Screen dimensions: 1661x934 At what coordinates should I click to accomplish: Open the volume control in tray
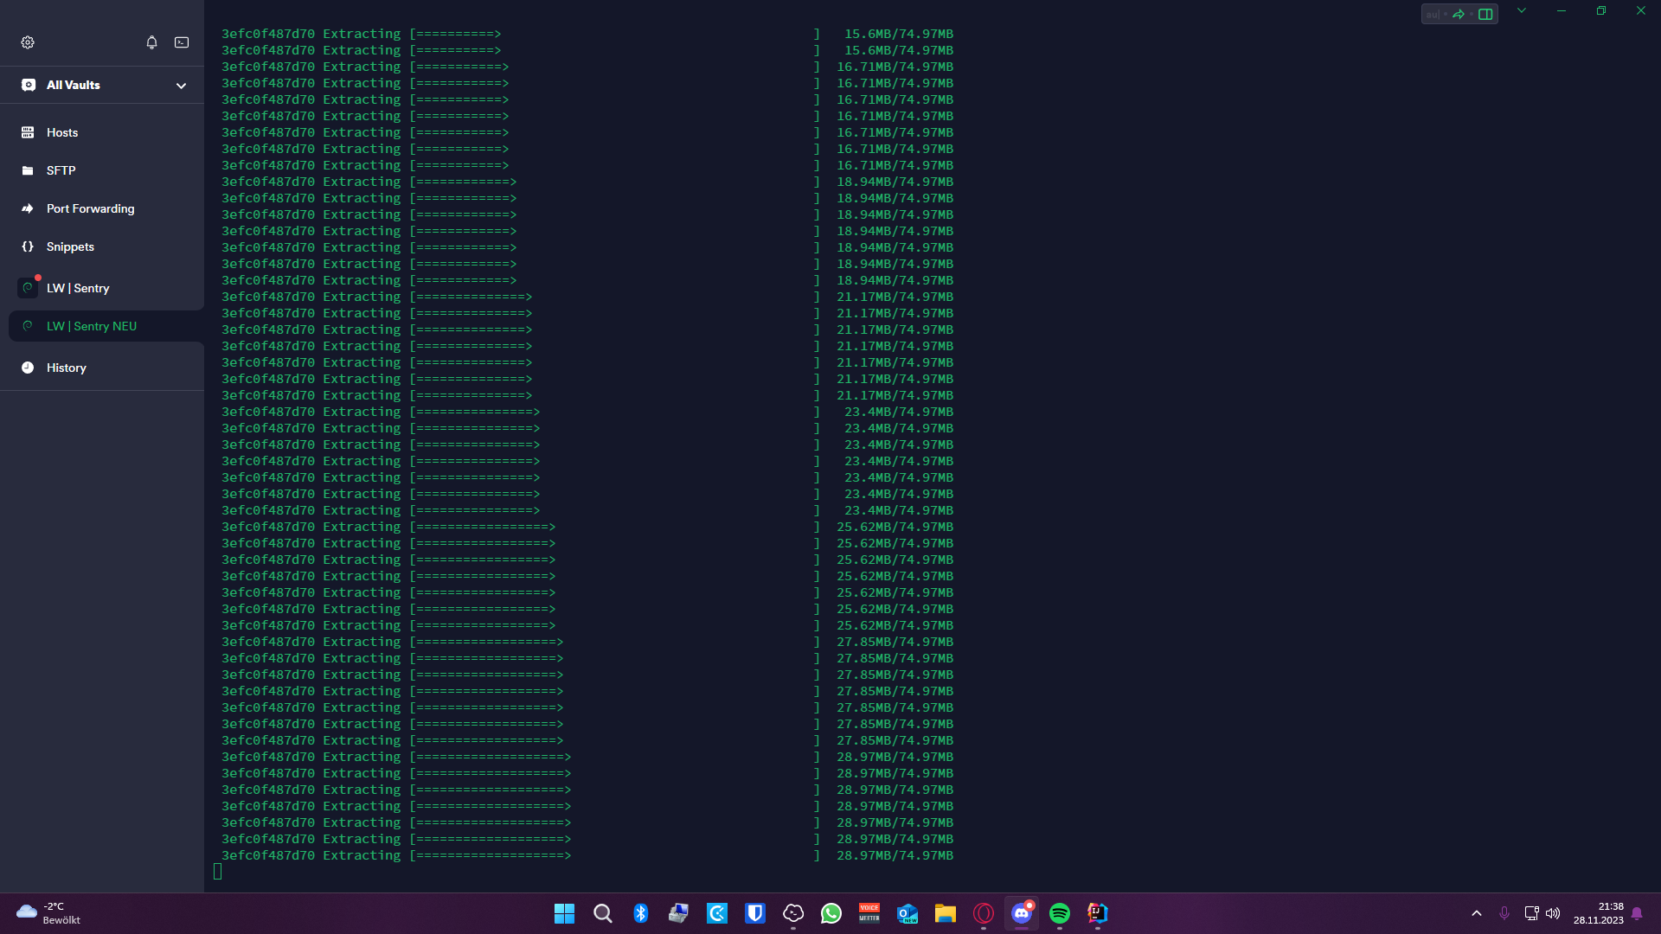pos(1553,913)
